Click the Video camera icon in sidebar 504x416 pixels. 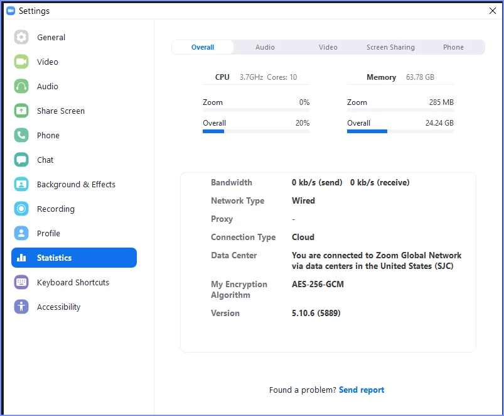click(x=21, y=62)
